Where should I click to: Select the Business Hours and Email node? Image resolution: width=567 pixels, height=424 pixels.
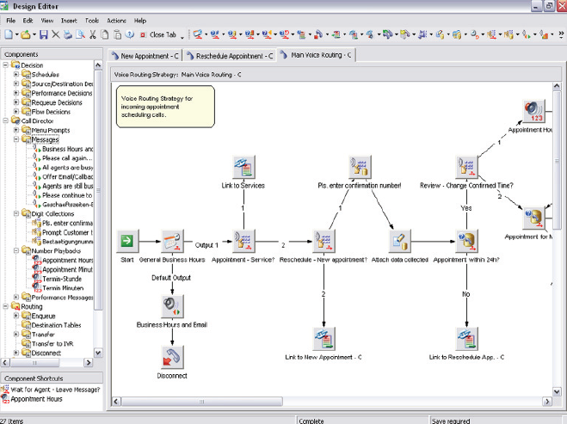pyautogui.click(x=172, y=305)
